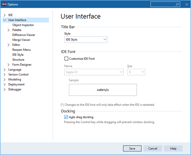191x155 pixels.
Task: Open the Structure settings page
Action: click(18, 60)
